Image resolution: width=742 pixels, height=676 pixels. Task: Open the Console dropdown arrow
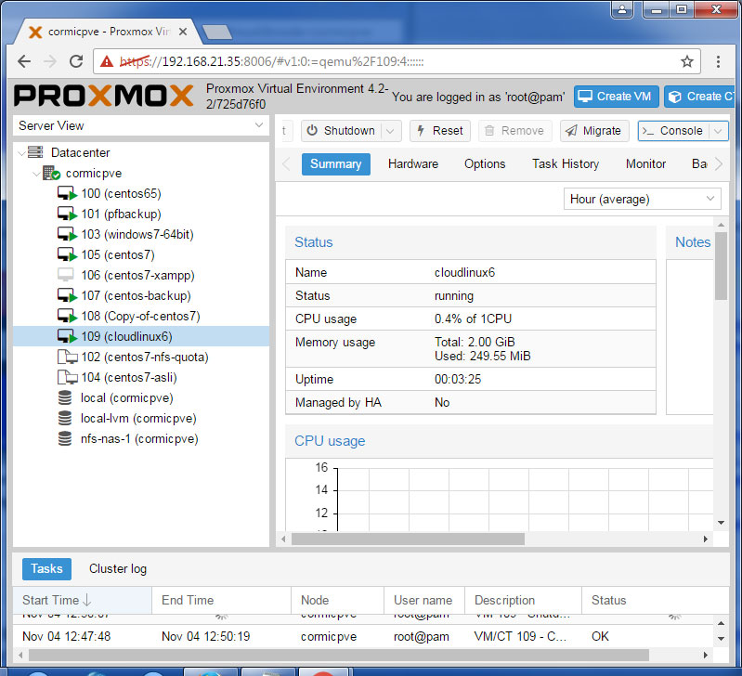[718, 131]
